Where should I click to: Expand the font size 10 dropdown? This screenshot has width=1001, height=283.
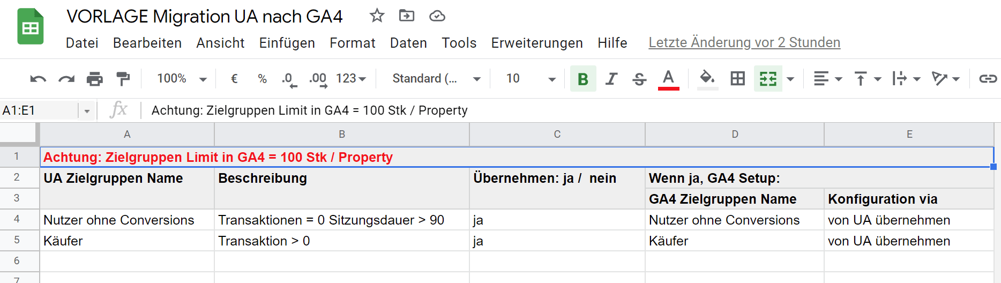click(x=530, y=79)
